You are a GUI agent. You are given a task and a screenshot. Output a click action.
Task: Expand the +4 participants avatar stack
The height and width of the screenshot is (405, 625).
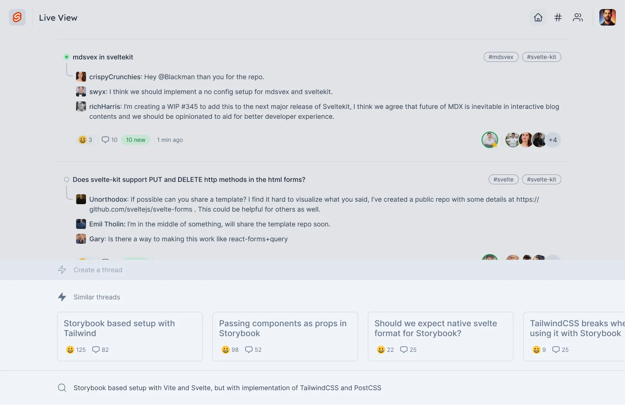coord(553,140)
